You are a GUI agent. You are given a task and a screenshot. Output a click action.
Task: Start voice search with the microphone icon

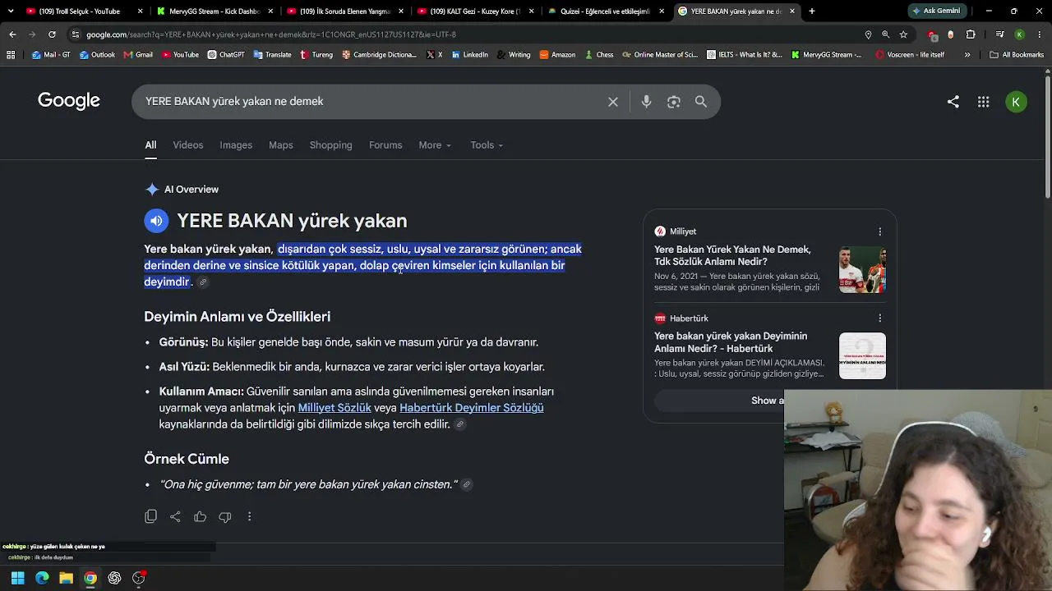tap(647, 102)
